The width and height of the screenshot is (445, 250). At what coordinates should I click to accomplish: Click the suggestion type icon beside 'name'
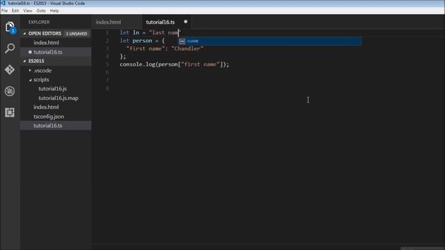click(182, 42)
